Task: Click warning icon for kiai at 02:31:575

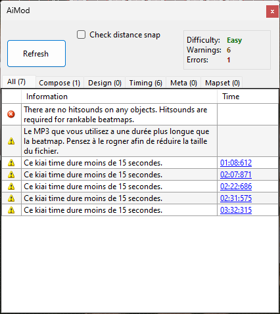Action: click(x=11, y=198)
